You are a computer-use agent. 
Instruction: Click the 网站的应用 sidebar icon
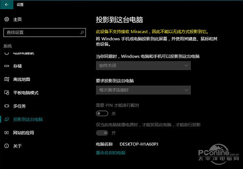click(6, 132)
